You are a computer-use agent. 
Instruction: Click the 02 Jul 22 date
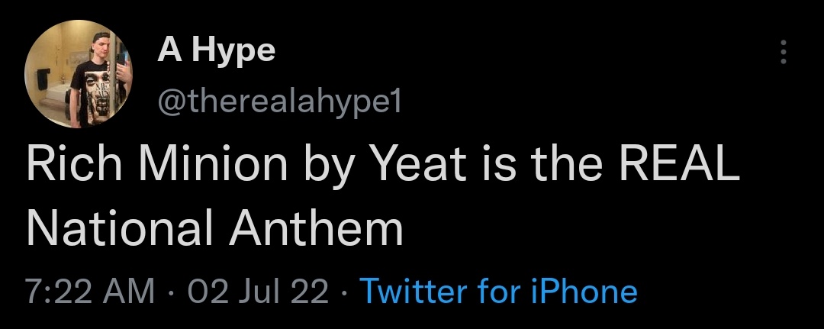point(259,291)
